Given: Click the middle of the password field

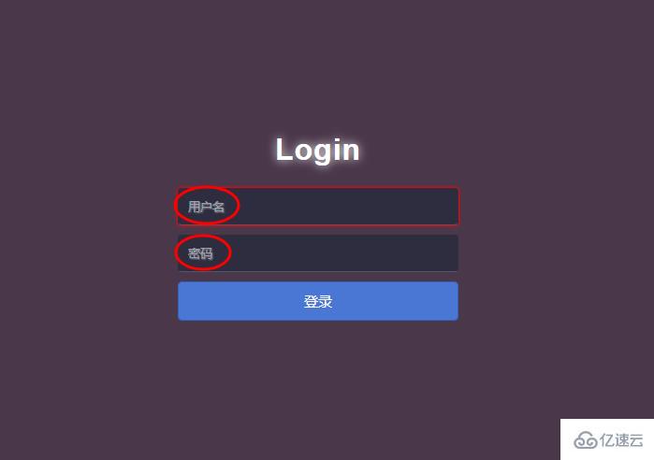Looking at the screenshot, I should tap(318, 253).
